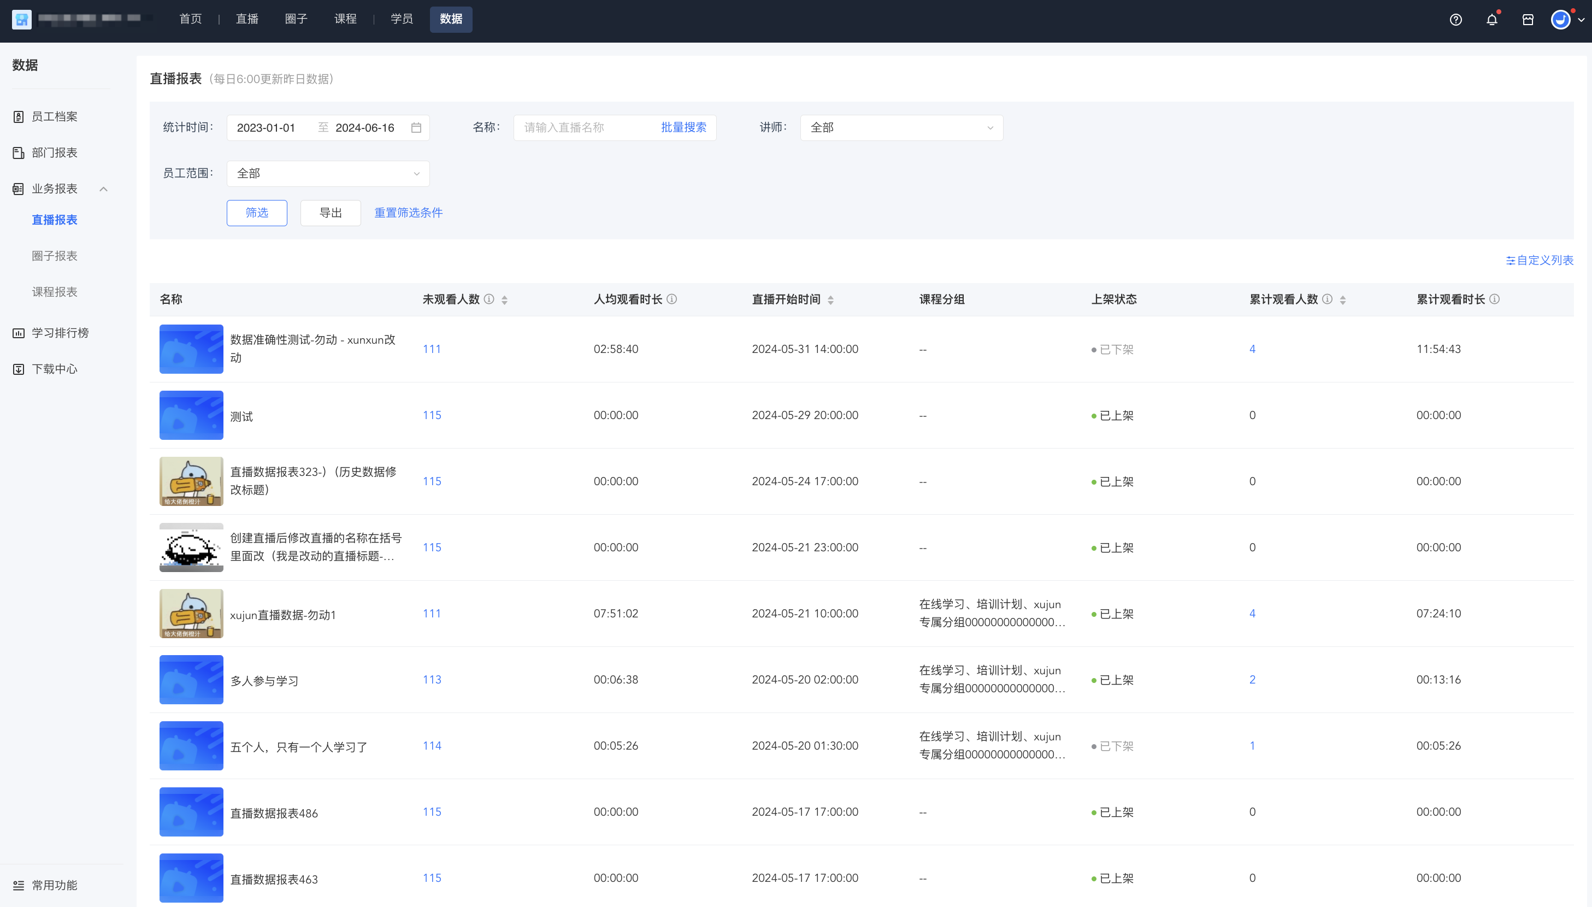Image resolution: width=1592 pixels, height=907 pixels.
Task: Open 课程报表 in sidebar
Action: (x=55, y=292)
